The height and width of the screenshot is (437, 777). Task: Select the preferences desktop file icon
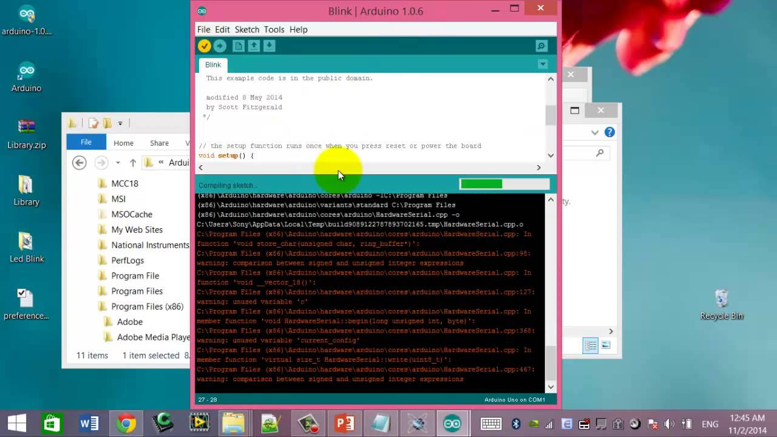(27, 303)
